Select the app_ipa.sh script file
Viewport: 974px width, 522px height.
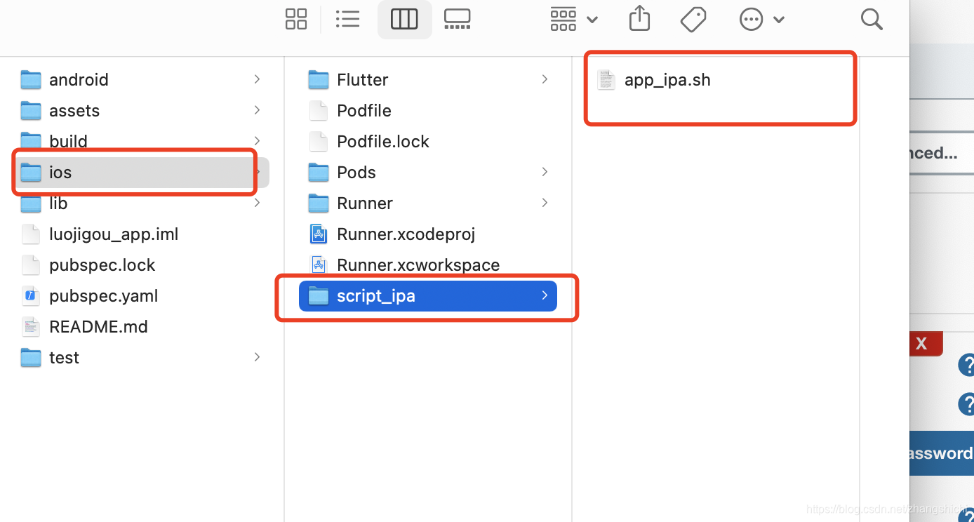[x=667, y=79]
